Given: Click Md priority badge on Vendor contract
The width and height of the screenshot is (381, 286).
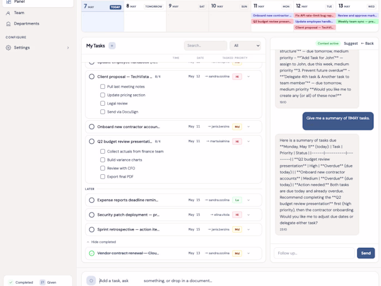Looking at the screenshot, I should 237,253.
